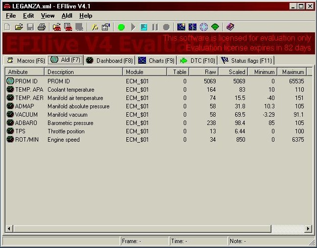The width and height of the screenshot is (317, 248).
Task: Click the Save floppy disk icon
Action: pos(30,27)
